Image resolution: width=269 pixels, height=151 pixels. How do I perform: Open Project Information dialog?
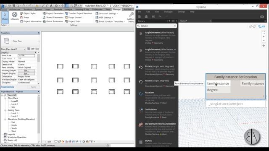point(31,21)
